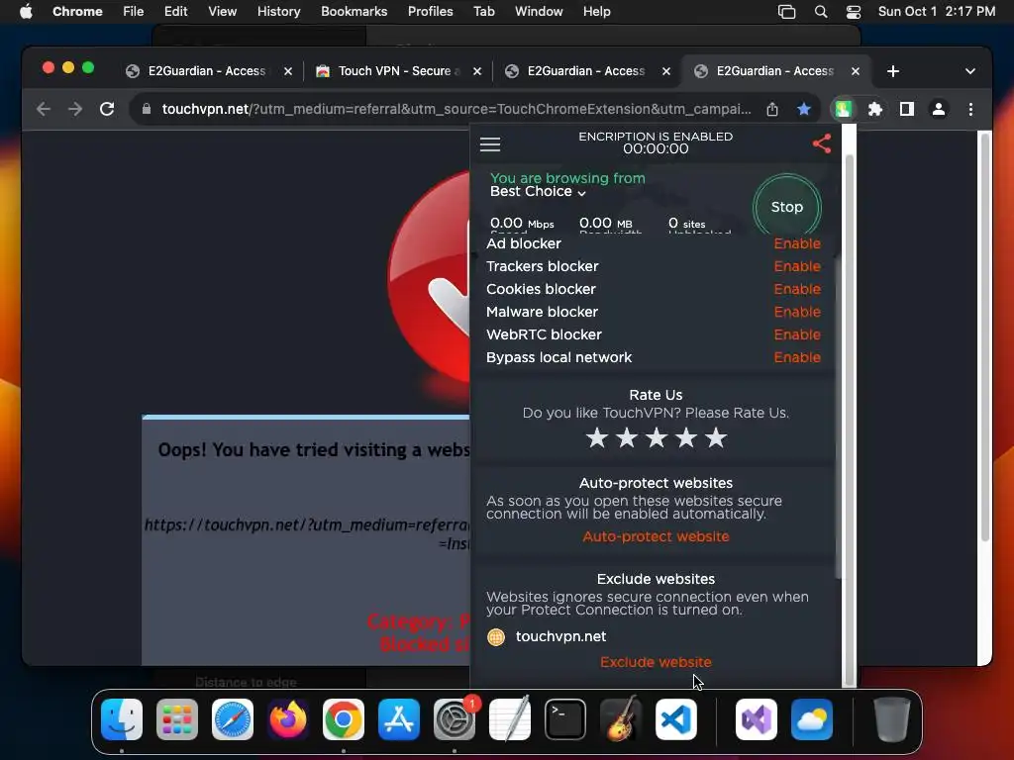The image size is (1014, 760).
Task: Click the page vertical scrollbar
Action: click(985, 336)
